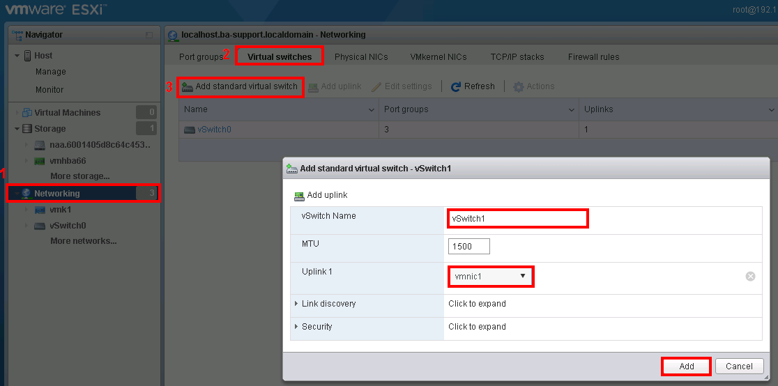This screenshot has height=386, width=778.
Task: Open the Actions gear menu
Action: tap(518, 87)
